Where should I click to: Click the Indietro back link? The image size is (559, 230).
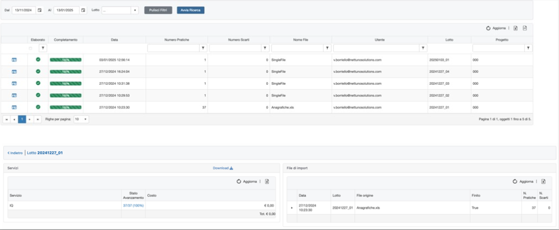click(x=15, y=153)
